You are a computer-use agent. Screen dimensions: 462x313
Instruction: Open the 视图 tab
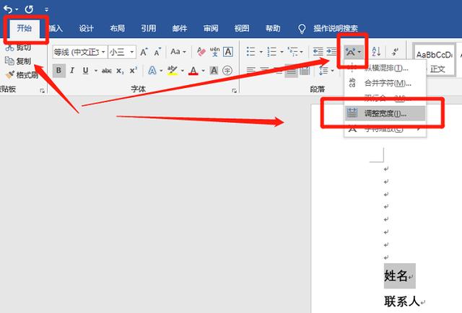click(x=242, y=28)
